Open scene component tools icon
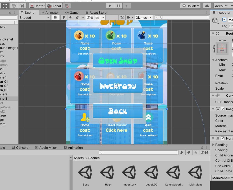 (x=122, y=17)
